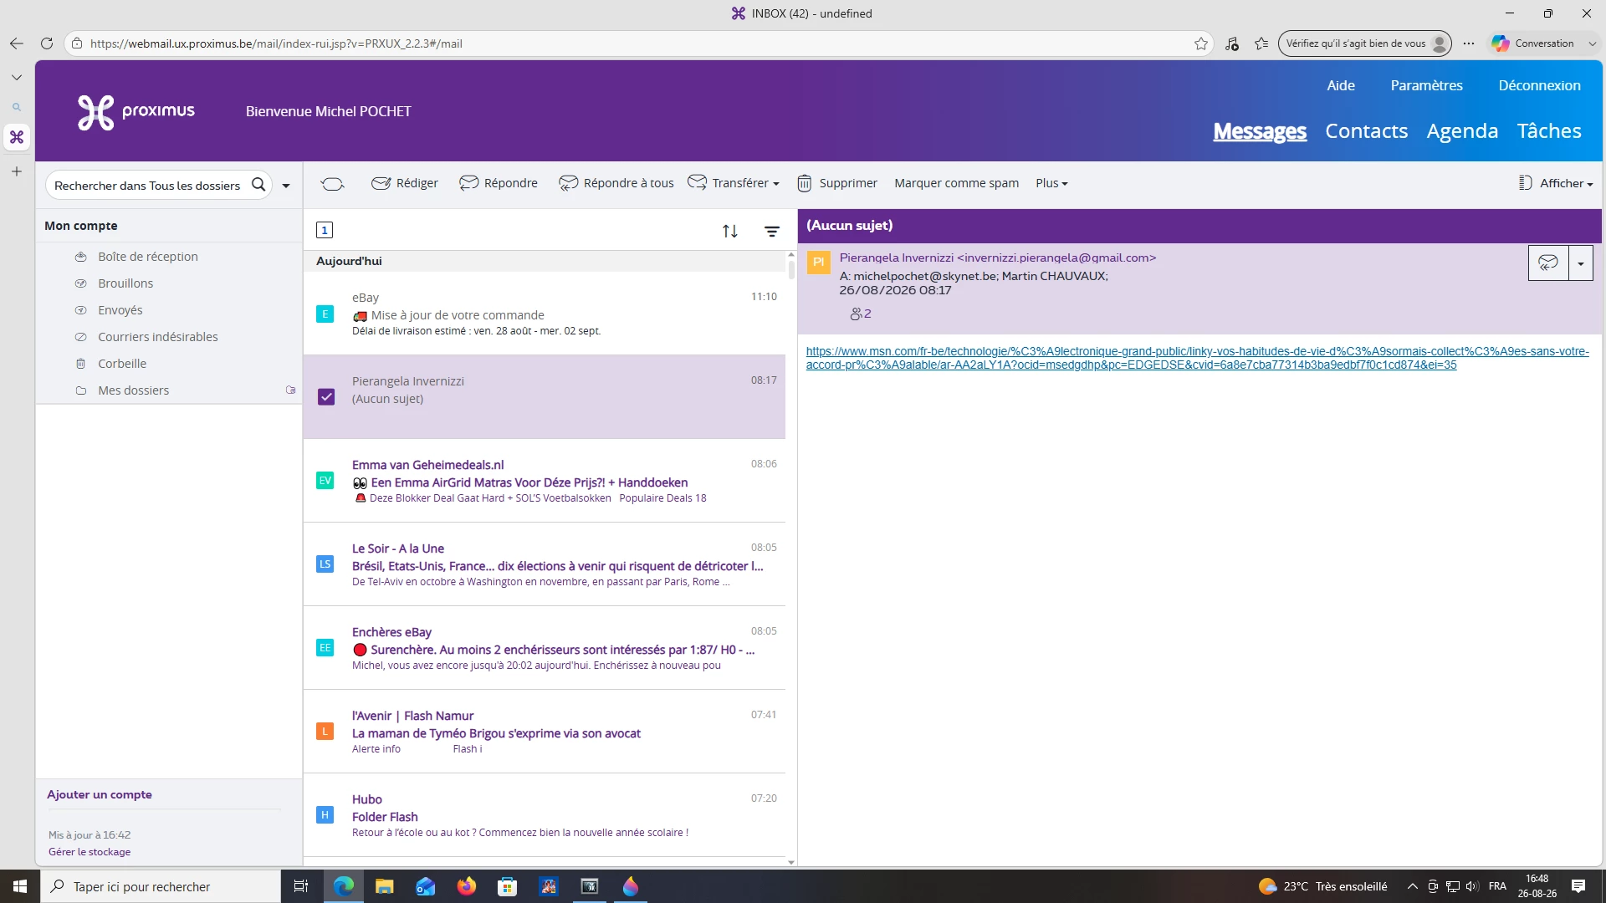Uncheck the Pierangela Invernizzi message checkbox

point(326,397)
